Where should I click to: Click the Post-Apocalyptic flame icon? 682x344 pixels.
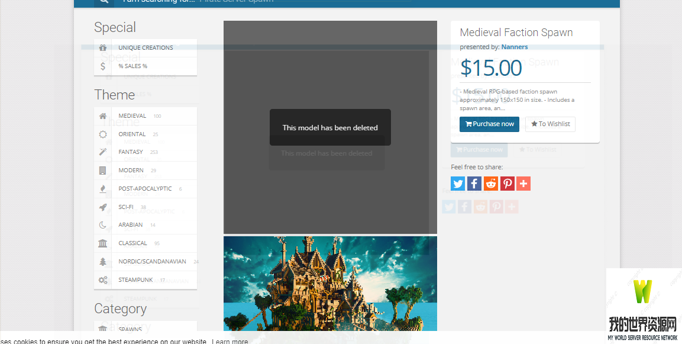coord(103,188)
